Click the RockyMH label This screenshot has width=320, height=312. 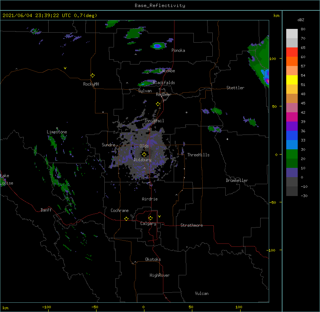coord(91,84)
